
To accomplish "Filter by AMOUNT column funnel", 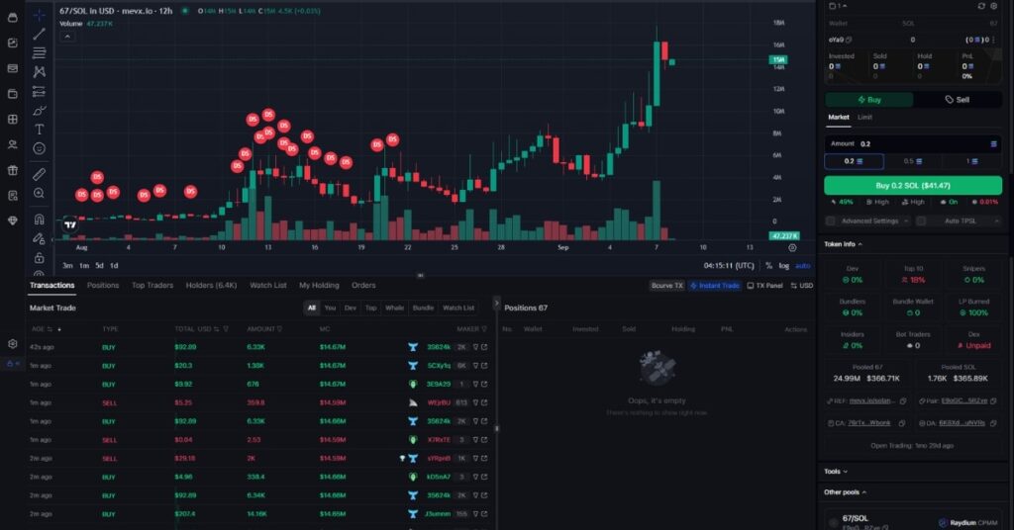I will [x=279, y=329].
